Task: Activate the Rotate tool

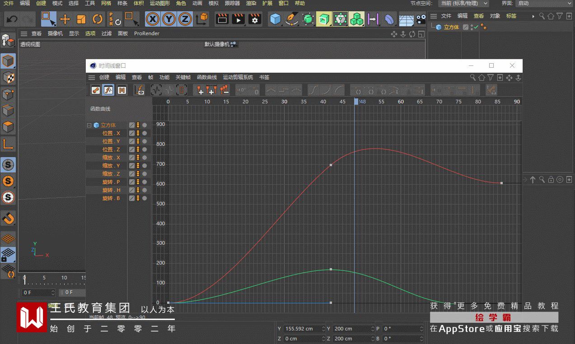Action: click(x=98, y=19)
